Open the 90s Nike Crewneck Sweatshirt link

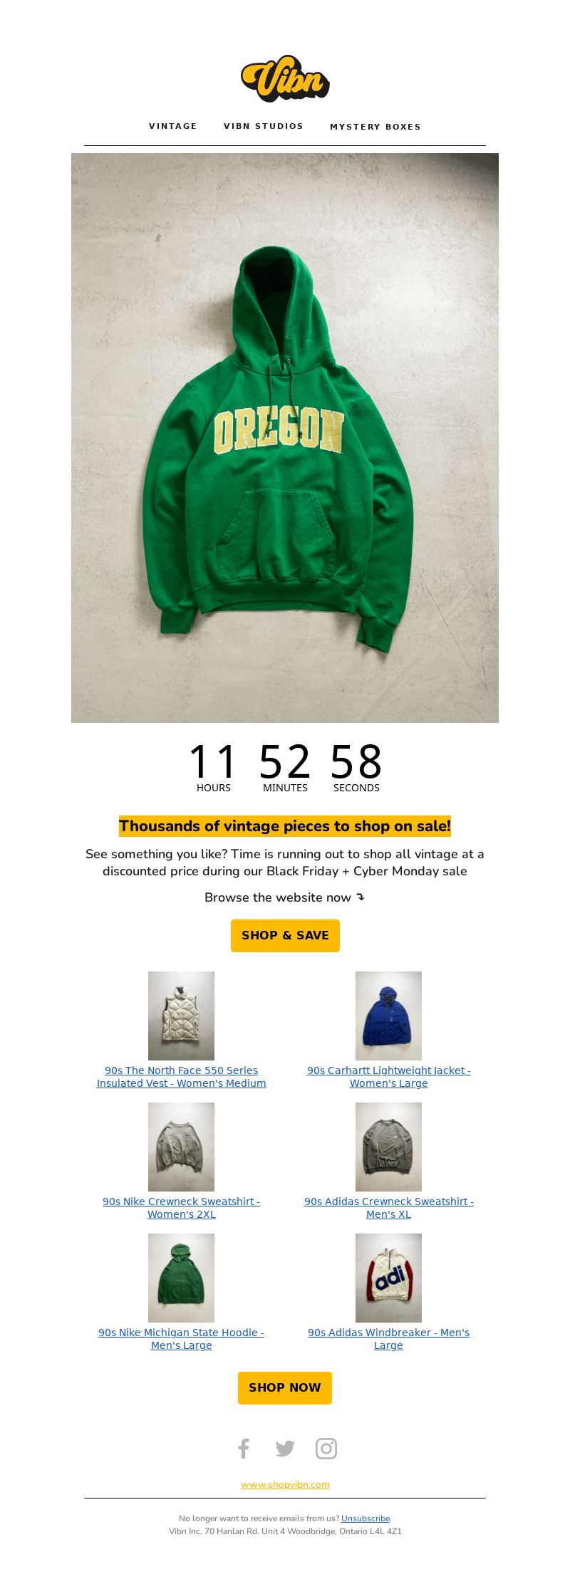click(x=181, y=1207)
